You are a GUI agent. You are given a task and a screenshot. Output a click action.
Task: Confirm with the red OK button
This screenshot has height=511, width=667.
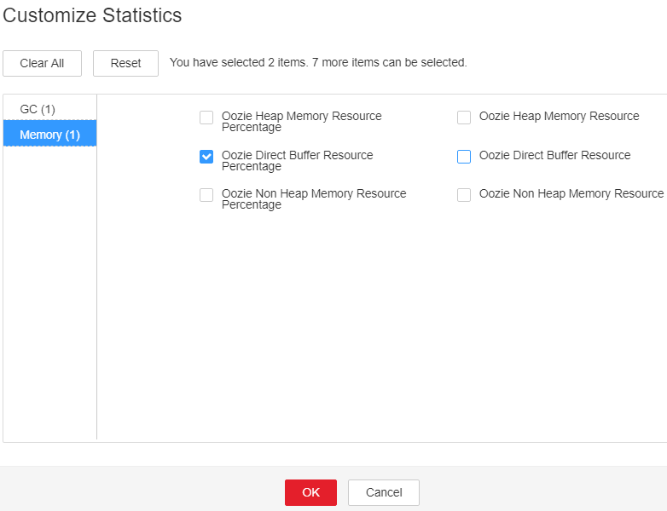[x=311, y=492]
